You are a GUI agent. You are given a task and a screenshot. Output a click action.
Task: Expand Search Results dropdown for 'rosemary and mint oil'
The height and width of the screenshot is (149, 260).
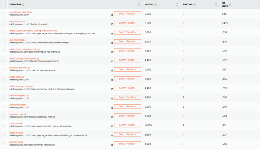(127, 70)
